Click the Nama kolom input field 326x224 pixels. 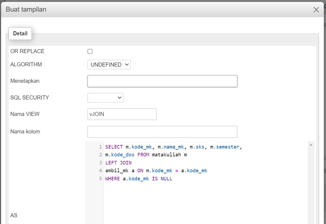pos(162,132)
